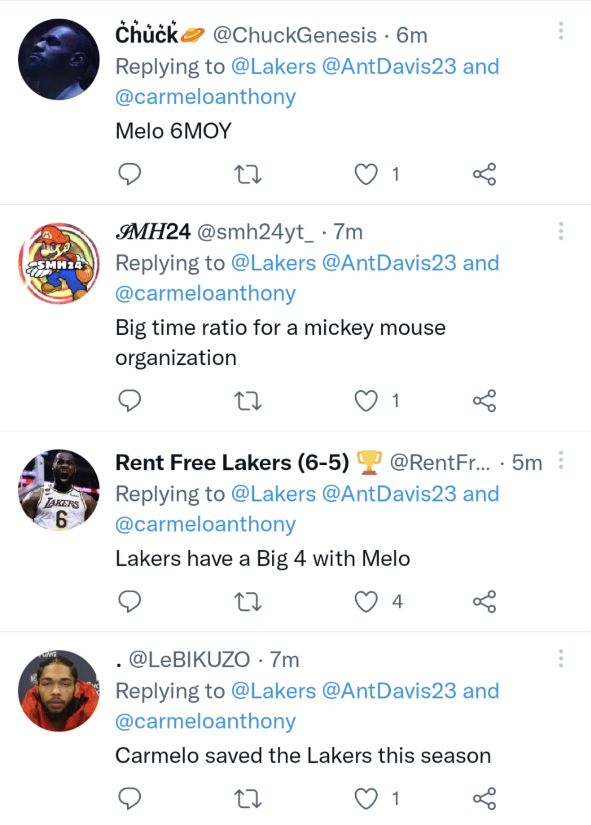Like SMH24's ratio tweet
591x825 pixels.
point(366,400)
